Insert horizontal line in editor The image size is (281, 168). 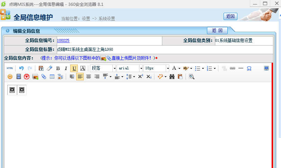point(241,68)
